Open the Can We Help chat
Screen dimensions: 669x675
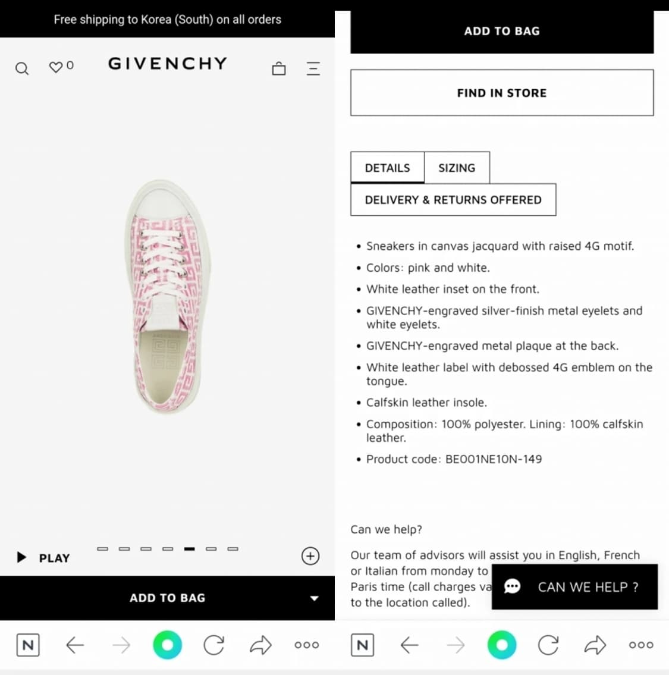click(x=574, y=587)
